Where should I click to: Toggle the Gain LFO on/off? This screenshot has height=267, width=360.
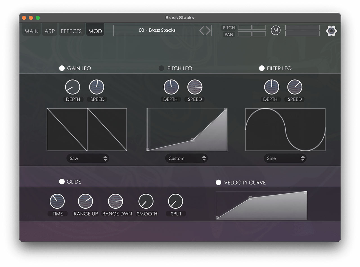click(62, 68)
